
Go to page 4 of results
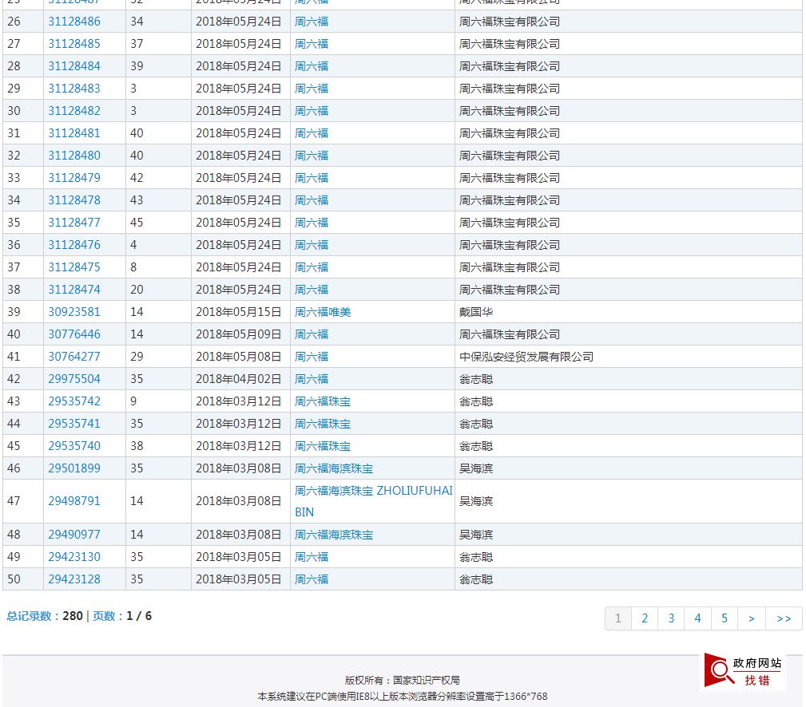pos(697,618)
